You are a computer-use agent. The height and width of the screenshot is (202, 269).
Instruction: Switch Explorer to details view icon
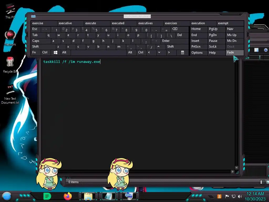[262, 182]
